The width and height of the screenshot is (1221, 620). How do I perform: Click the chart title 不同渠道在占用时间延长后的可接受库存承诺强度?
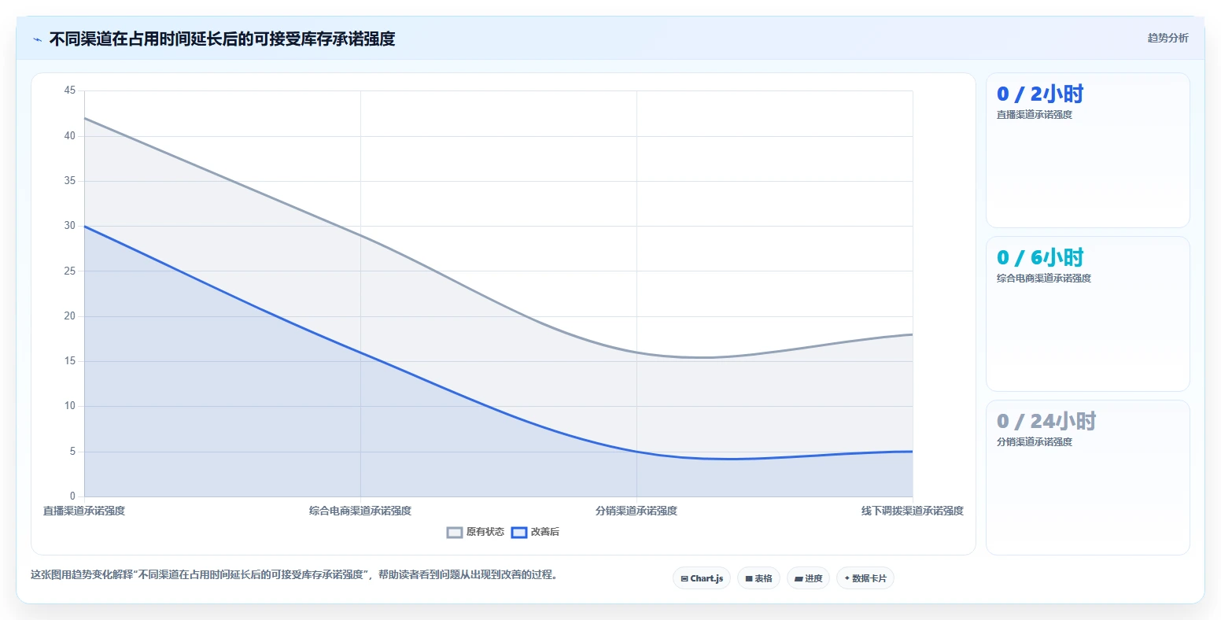coord(222,39)
